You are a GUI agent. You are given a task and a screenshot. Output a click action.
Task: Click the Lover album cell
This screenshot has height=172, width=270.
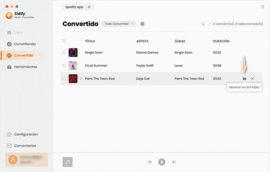(x=179, y=66)
